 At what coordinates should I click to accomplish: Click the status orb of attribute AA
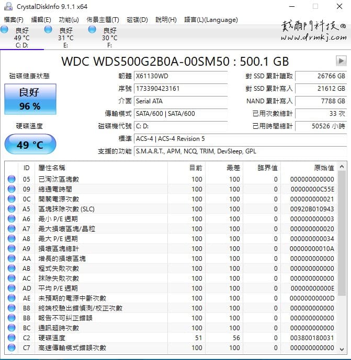pyautogui.click(x=12, y=258)
